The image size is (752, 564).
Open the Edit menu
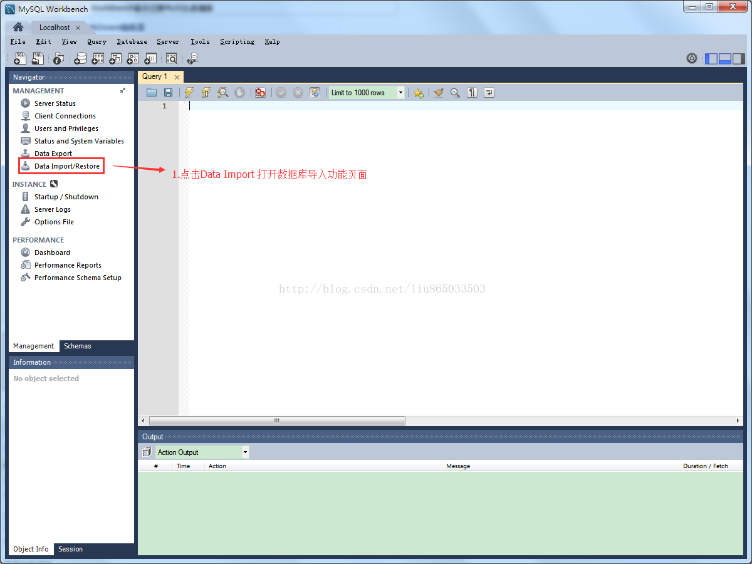(x=43, y=41)
